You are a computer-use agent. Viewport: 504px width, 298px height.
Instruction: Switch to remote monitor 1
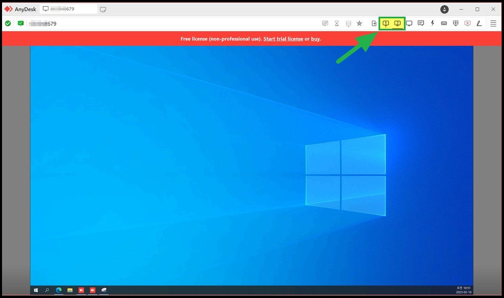tap(386, 24)
